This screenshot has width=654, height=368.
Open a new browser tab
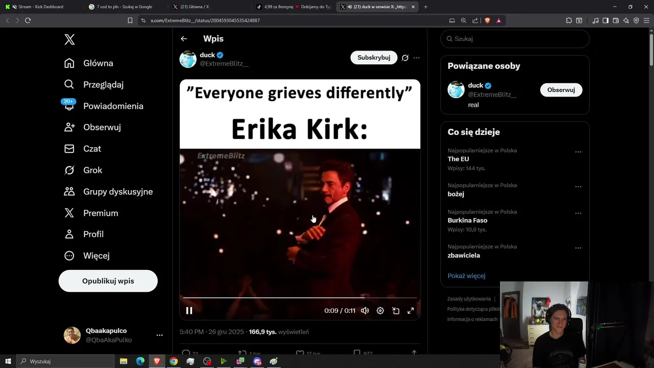click(426, 7)
